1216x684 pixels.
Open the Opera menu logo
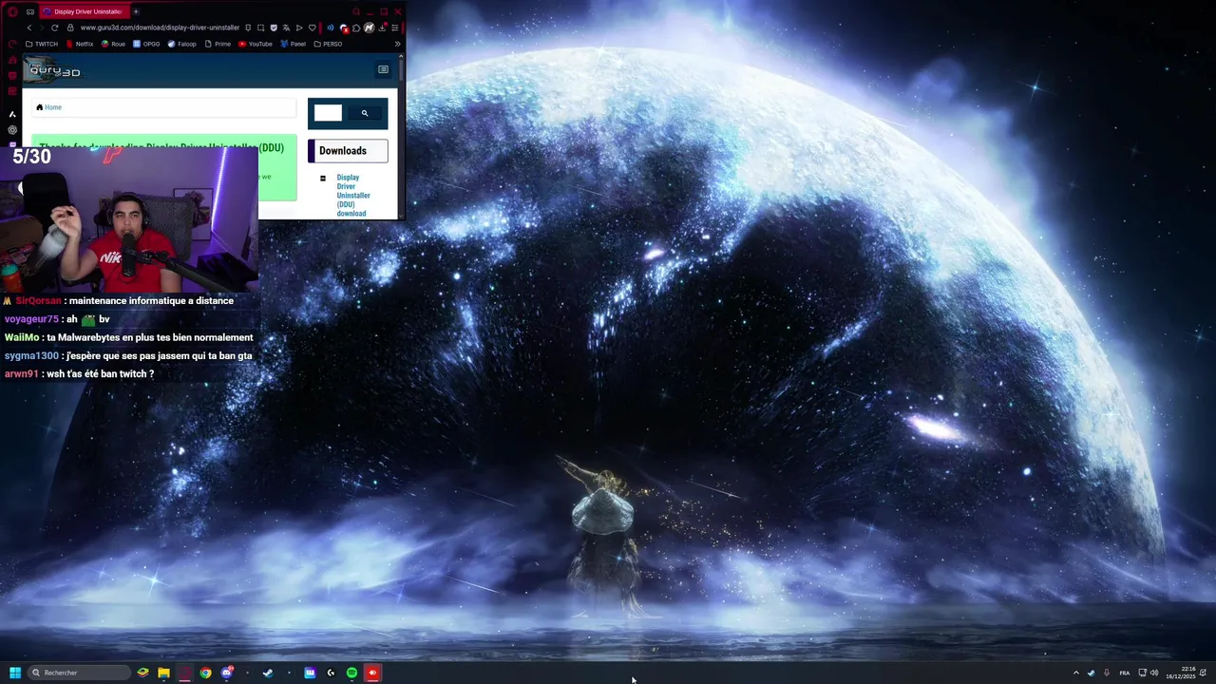12,11
